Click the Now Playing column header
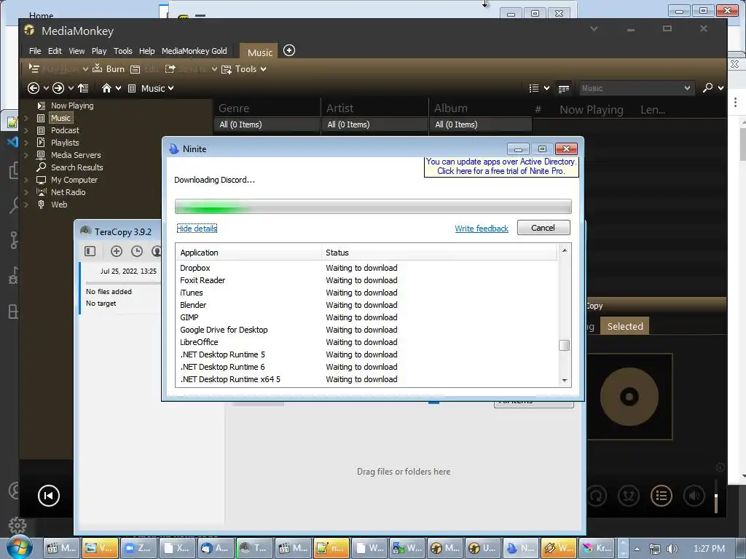 (x=591, y=110)
